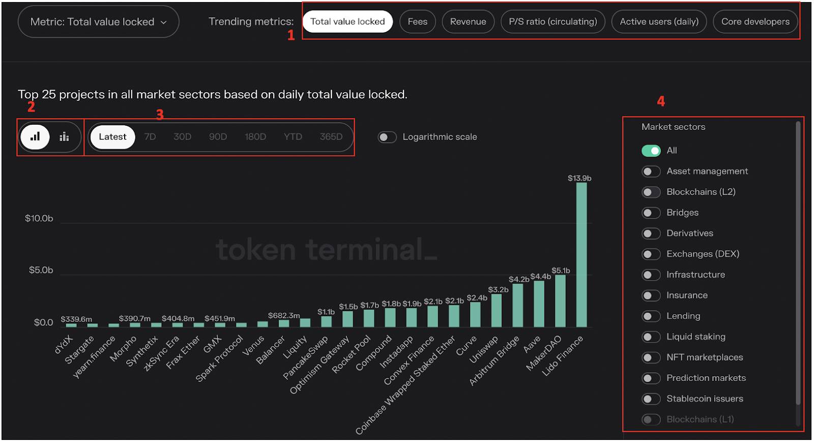Click the Instadapp axis label
Screen dimensions: 814x442
pyautogui.click(x=396, y=352)
